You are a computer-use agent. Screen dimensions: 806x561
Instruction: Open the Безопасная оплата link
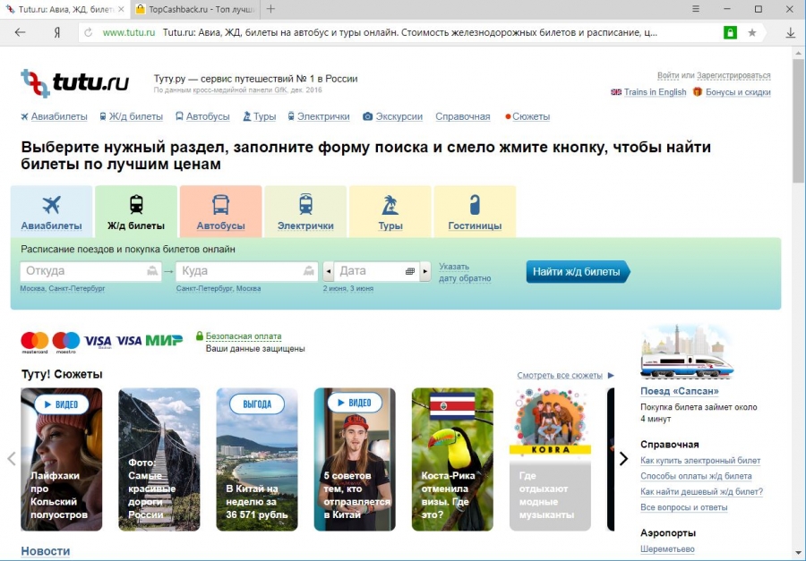pyautogui.click(x=244, y=336)
